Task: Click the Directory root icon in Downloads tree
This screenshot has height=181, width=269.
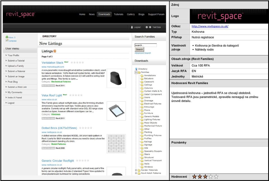Action: [136, 69]
